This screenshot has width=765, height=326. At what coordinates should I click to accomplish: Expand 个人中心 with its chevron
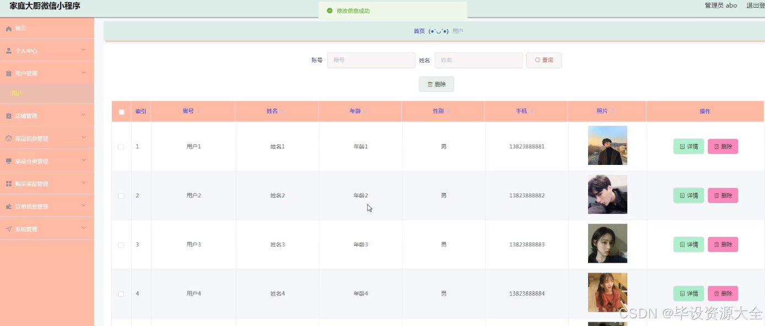click(x=84, y=50)
